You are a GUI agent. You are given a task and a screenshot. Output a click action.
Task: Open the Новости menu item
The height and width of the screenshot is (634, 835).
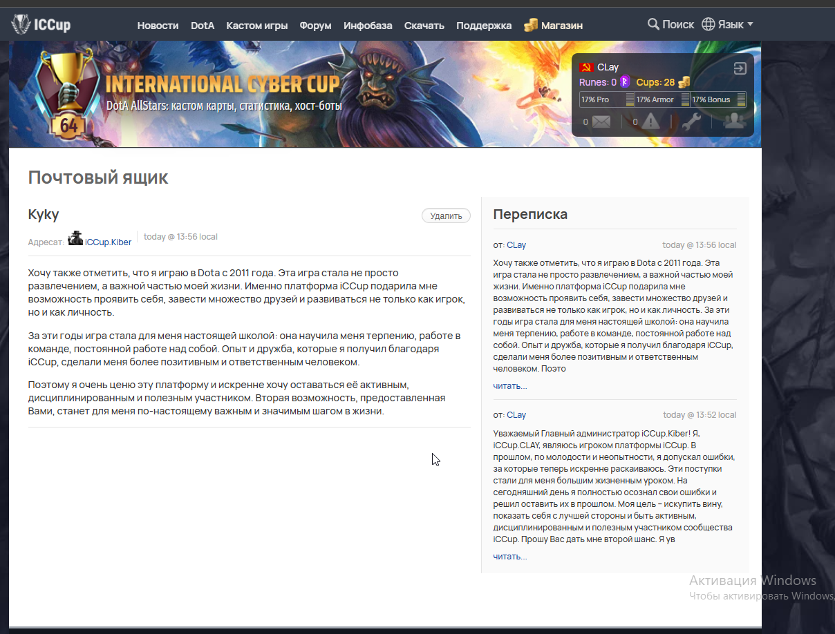click(158, 26)
